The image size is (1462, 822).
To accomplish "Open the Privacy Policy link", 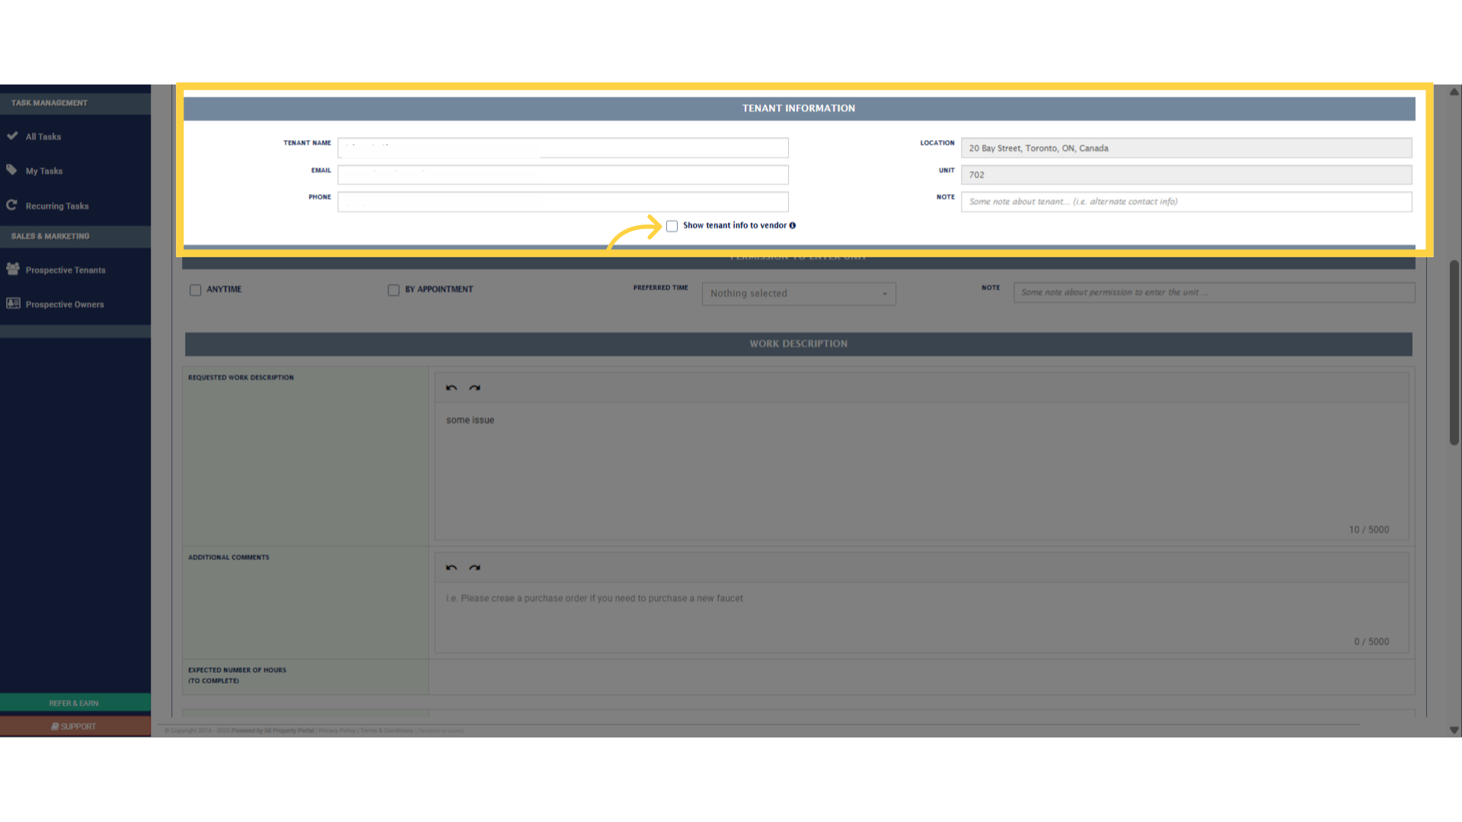I will click(337, 730).
